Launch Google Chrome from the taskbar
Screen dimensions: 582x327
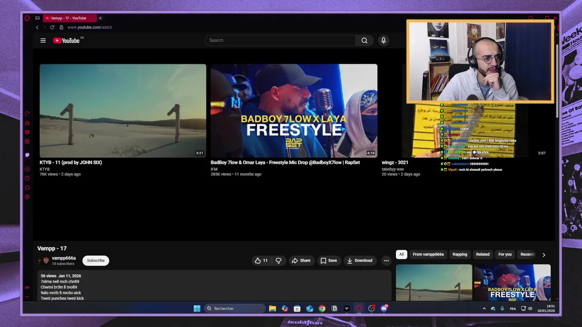(322, 308)
